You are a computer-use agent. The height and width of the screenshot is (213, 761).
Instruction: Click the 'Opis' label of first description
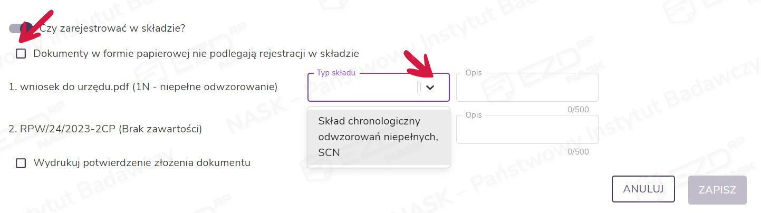[473, 73]
